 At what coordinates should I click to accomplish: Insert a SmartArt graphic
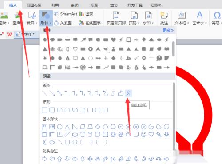[x=66, y=14]
